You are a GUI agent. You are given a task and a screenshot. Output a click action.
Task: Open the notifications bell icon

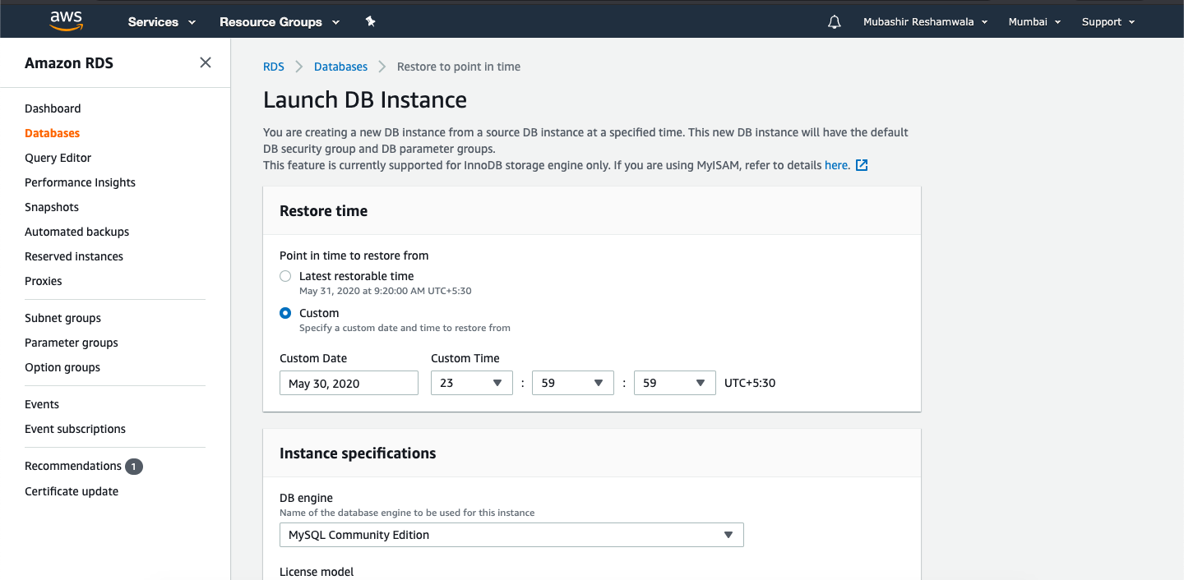click(x=834, y=22)
